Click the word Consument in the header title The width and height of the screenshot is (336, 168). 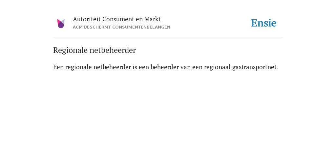[x=118, y=19]
